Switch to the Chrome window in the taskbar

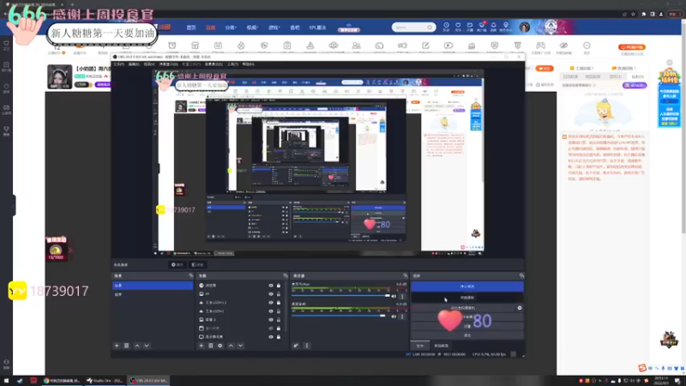coord(62,381)
